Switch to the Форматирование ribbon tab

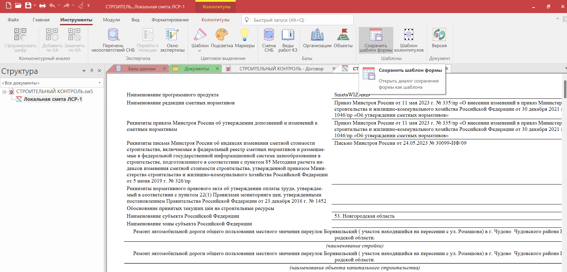[170, 20]
